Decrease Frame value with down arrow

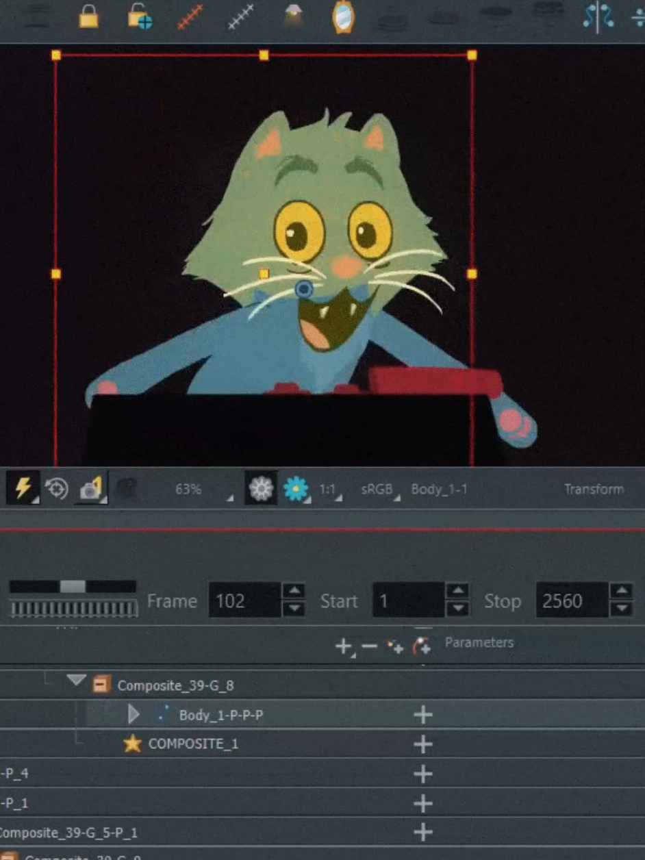tap(294, 609)
